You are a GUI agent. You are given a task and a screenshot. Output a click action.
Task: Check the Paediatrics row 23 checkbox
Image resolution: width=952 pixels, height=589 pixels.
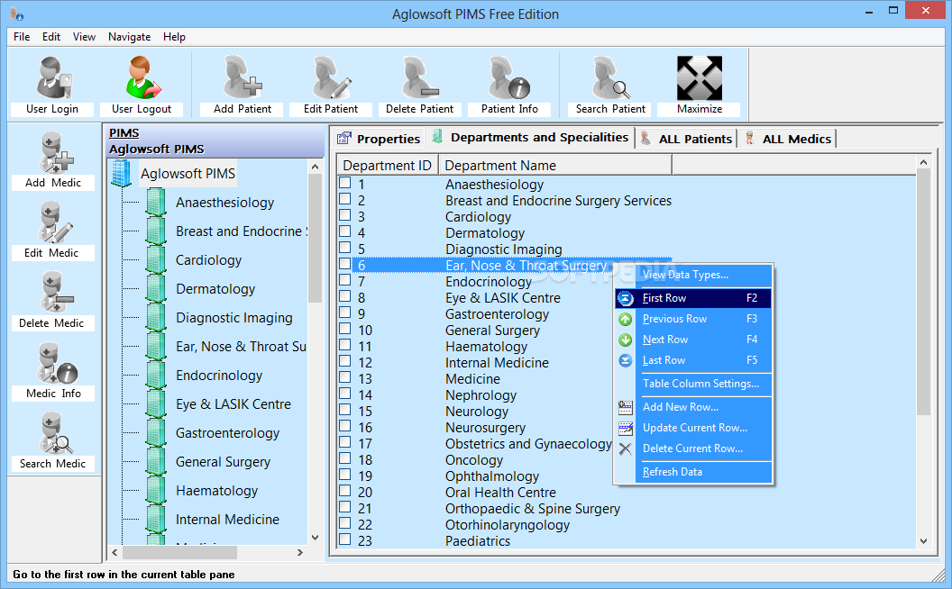point(345,539)
